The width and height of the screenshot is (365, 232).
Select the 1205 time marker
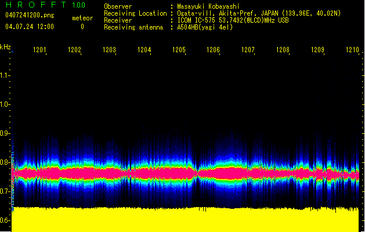[x=179, y=50]
